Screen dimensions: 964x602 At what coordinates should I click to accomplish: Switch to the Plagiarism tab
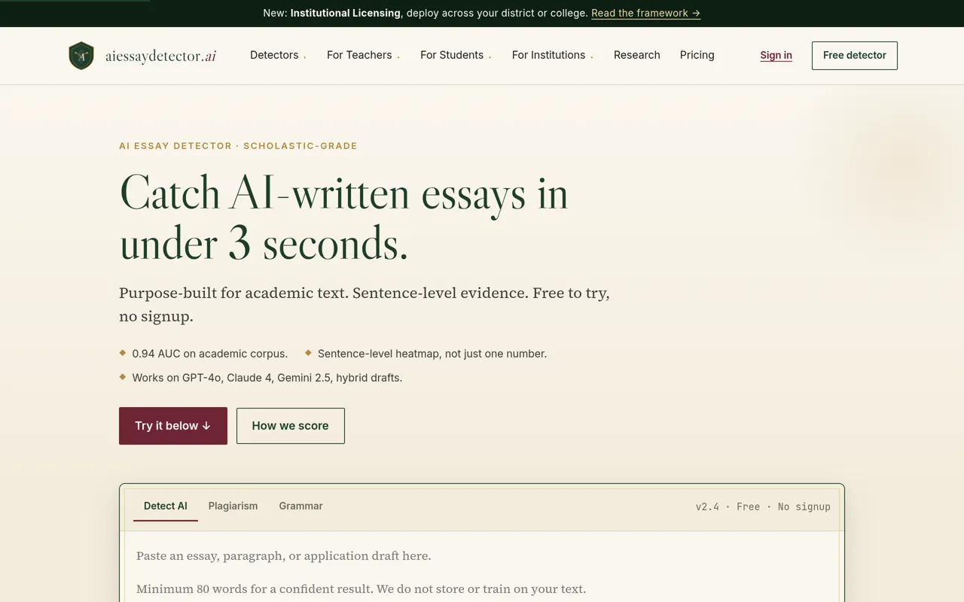(233, 506)
